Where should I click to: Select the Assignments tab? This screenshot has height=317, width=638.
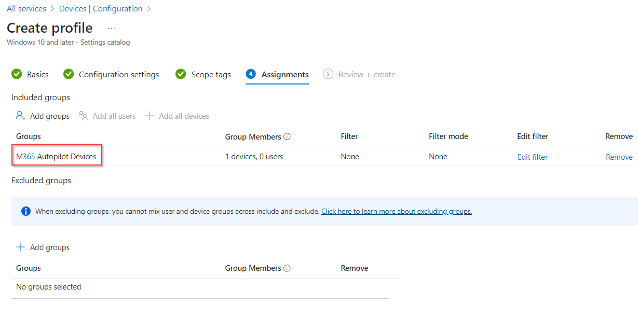[285, 75]
